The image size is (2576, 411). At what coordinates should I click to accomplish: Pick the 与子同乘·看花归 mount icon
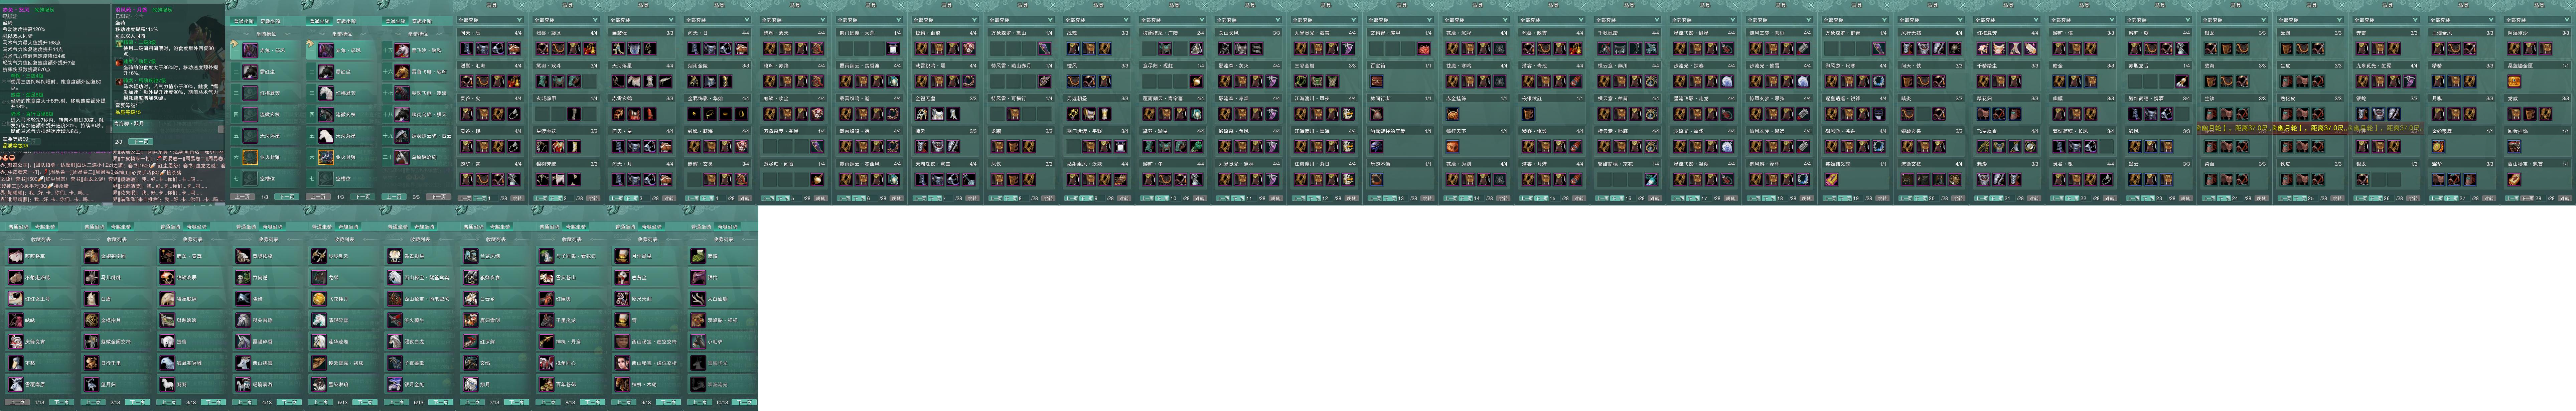[547, 256]
